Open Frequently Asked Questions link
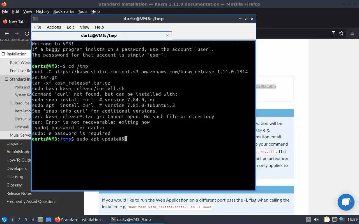The image size is (359, 224). [31, 202]
